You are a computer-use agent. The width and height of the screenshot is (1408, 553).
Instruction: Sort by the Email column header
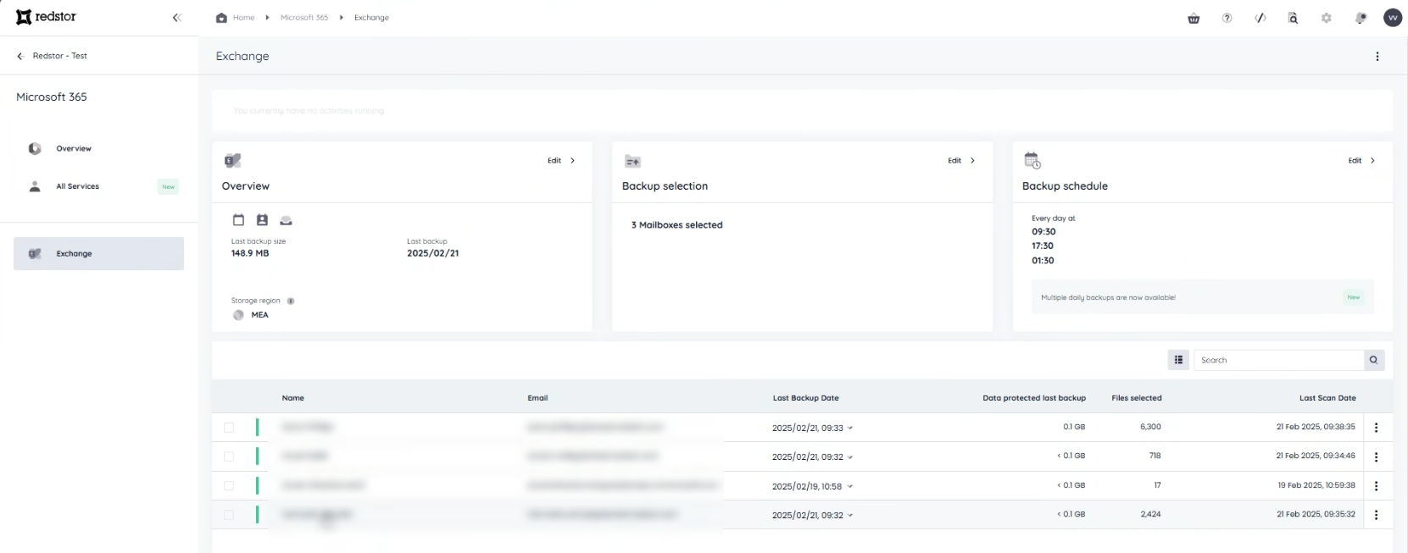coord(537,398)
